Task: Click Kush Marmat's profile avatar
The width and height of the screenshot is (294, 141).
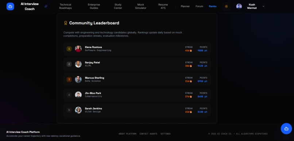Action: pos(239,6)
